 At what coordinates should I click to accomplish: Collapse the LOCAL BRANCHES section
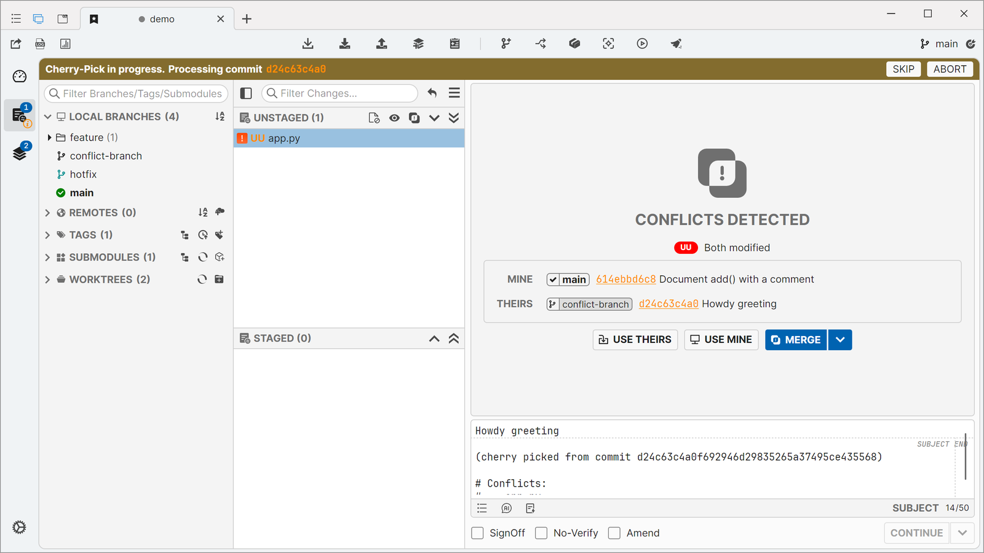[x=48, y=117]
